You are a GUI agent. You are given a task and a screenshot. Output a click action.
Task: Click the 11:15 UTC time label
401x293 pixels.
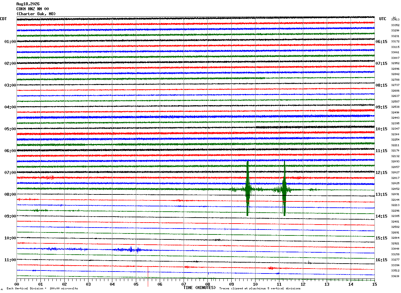tap(381, 151)
